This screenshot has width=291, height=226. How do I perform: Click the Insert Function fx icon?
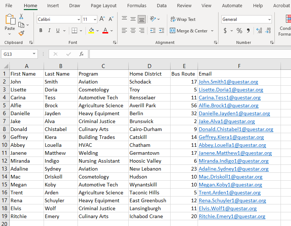[81, 54]
